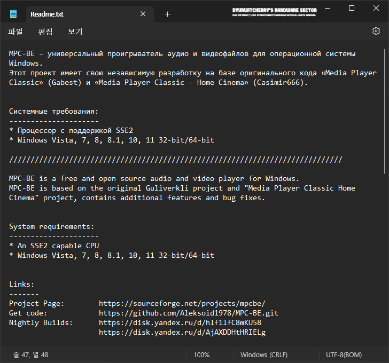Click the 줄 47, 열 48 cursor position

click(31, 355)
